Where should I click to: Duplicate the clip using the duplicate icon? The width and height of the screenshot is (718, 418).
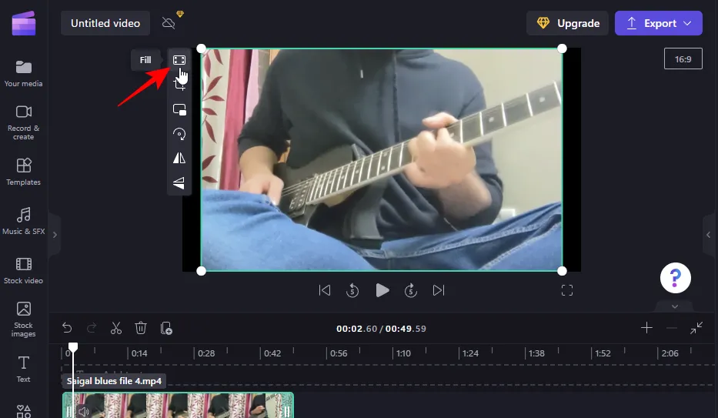click(166, 328)
